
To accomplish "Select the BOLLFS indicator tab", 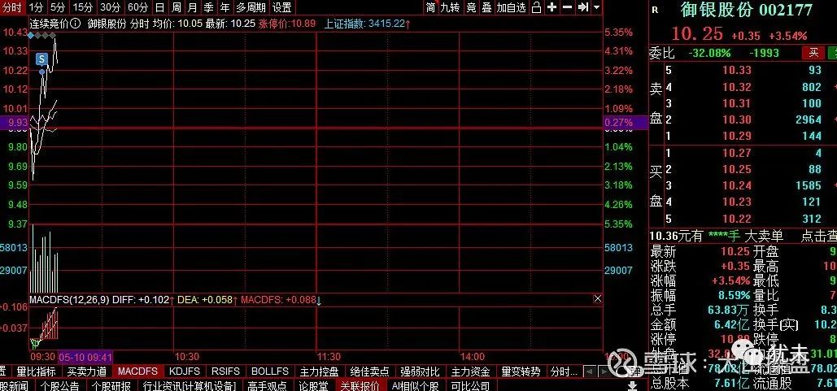I will (x=270, y=371).
